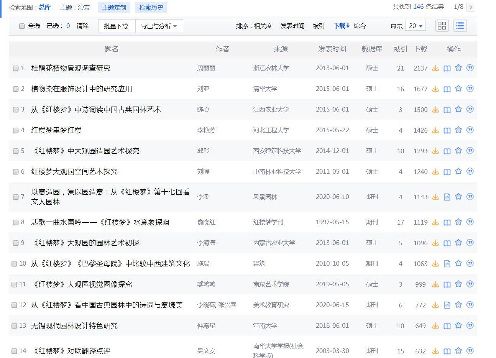Go to next page of results
This screenshot has height=358, width=496.
[x=471, y=7]
